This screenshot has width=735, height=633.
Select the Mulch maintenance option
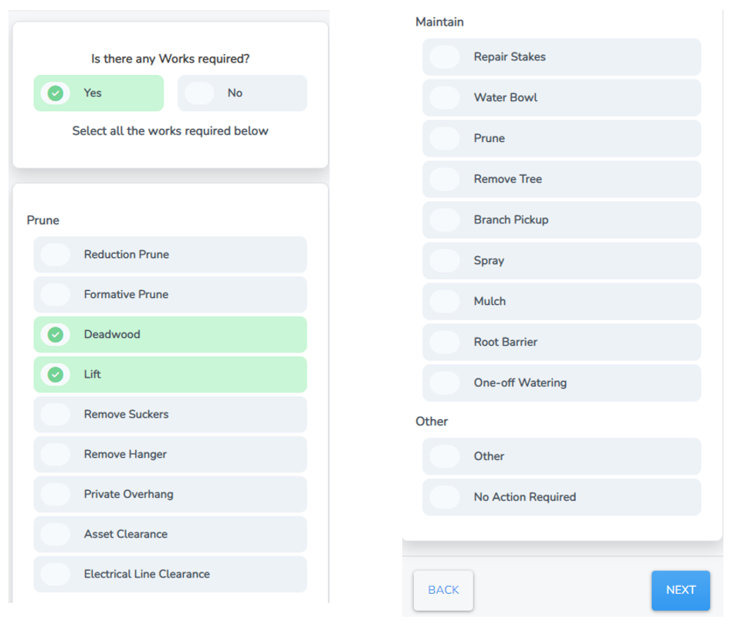pos(561,301)
